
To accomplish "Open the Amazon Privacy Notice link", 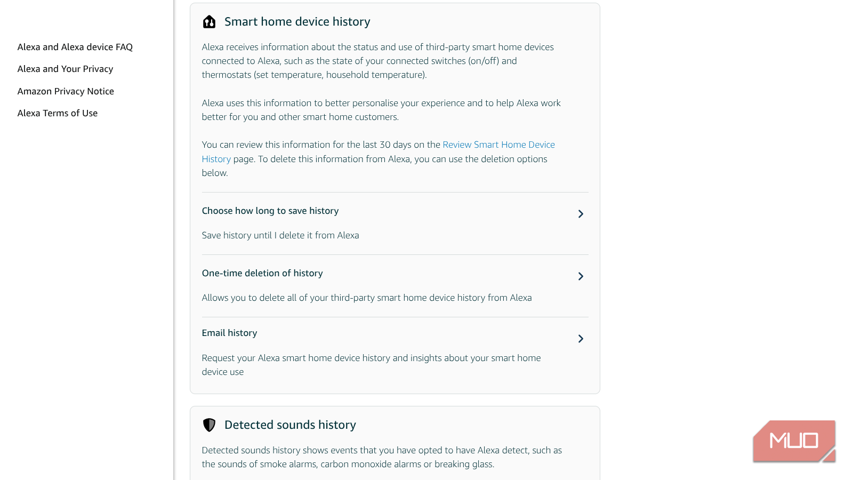I will (66, 91).
